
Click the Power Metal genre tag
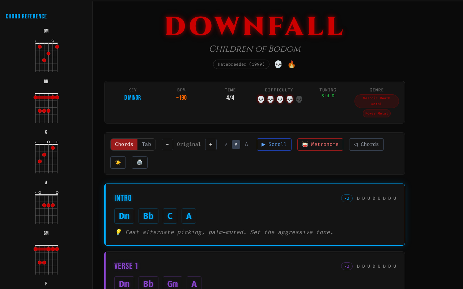pyautogui.click(x=377, y=113)
